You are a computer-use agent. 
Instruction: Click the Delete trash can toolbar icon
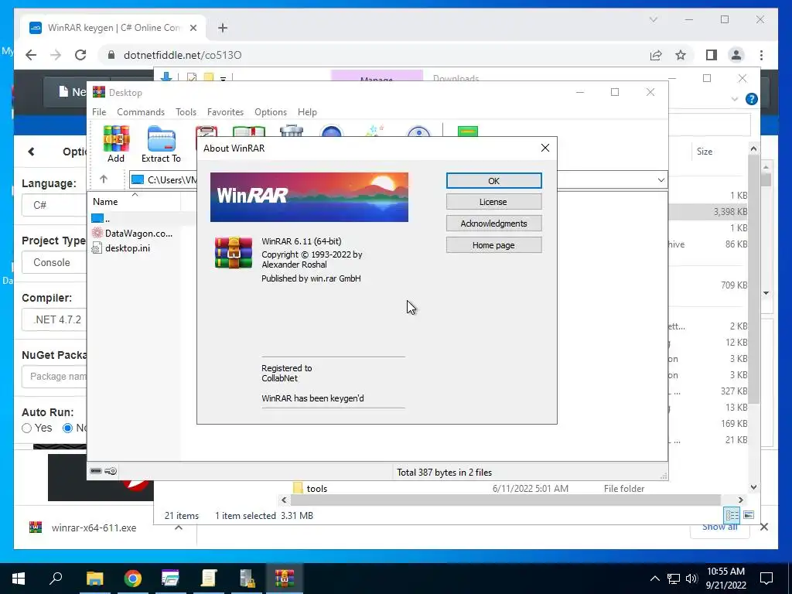point(292,131)
